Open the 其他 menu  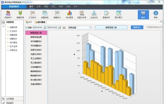click(61, 7)
